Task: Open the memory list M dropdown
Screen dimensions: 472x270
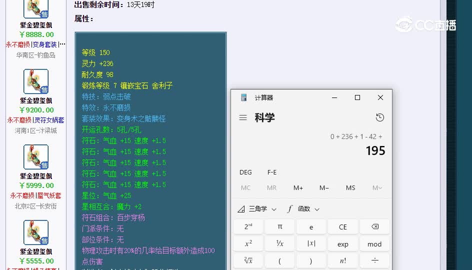Action: click(x=377, y=188)
